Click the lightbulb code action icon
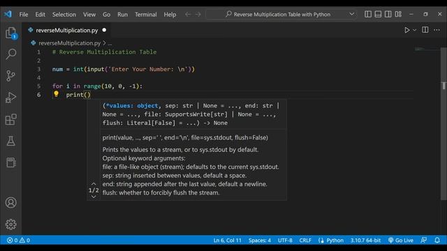Screen dimensions: 447x251 pyautogui.click(x=56, y=94)
